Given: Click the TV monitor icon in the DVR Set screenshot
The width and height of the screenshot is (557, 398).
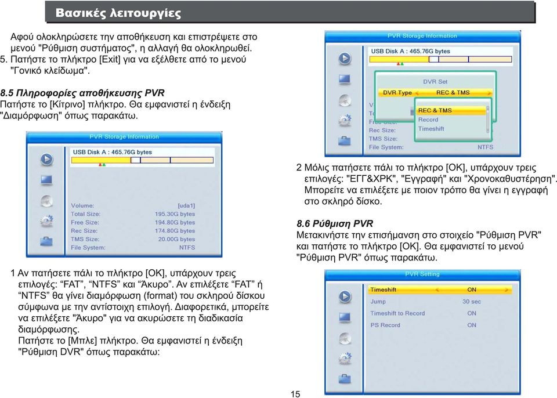Looking at the screenshot, I should click(x=345, y=79).
